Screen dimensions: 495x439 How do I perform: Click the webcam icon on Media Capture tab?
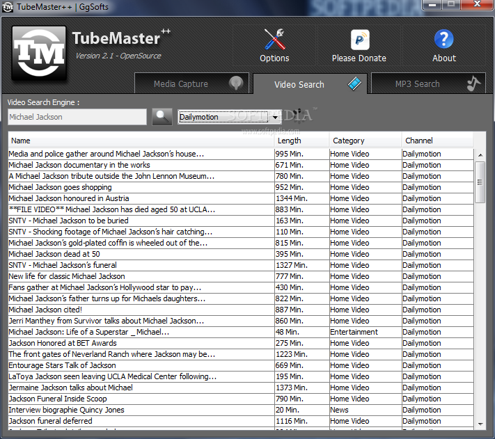[x=236, y=83]
